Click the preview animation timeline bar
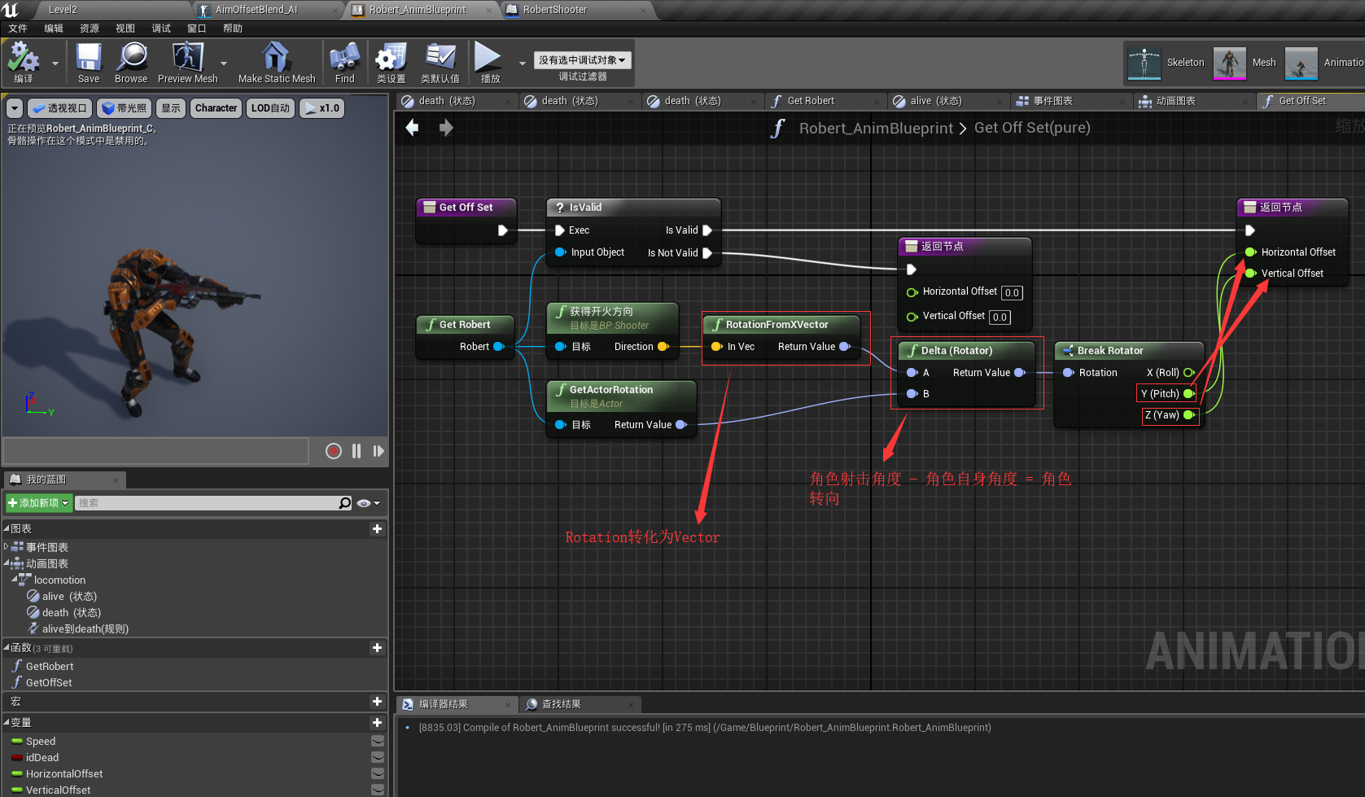The width and height of the screenshot is (1365, 797). (x=155, y=451)
